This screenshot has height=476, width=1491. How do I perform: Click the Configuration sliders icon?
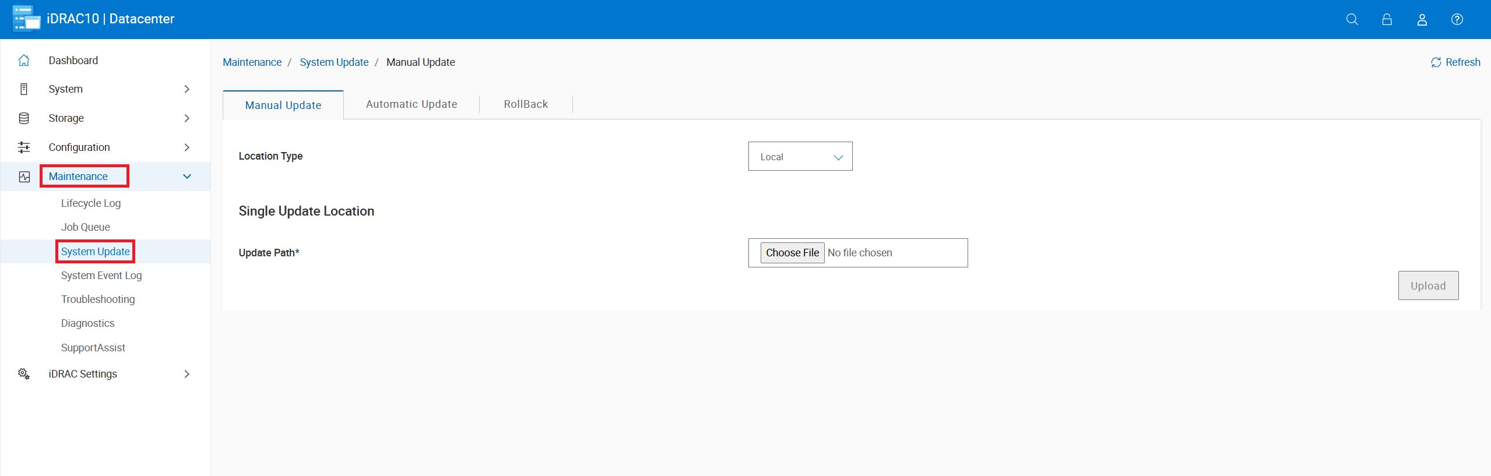[x=24, y=147]
